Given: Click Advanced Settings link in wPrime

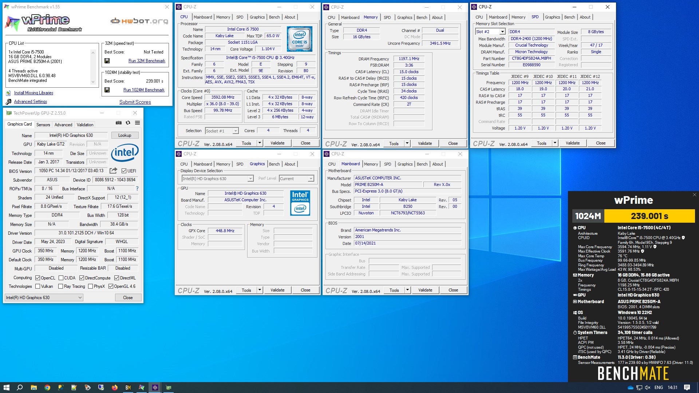Looking at the screenshot, I should (x=31, y=102).
